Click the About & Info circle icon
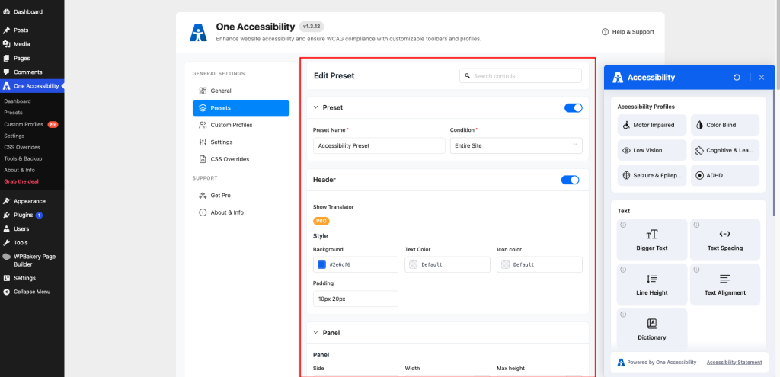 (x=203, y=212)
